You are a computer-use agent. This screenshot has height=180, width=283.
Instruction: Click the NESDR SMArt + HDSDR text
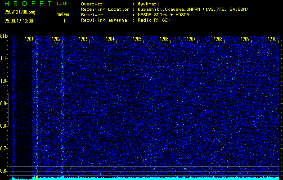163,14
